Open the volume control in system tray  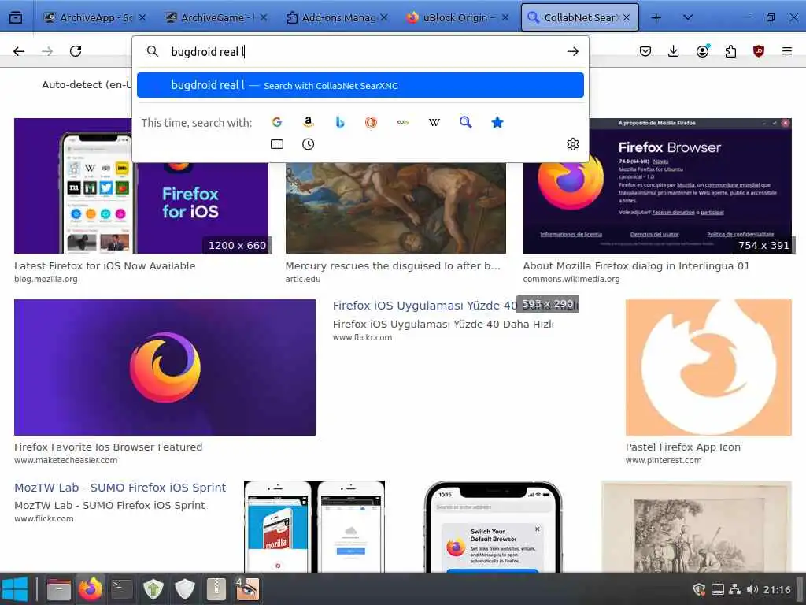pyautogui.click(x=752, y=589)
